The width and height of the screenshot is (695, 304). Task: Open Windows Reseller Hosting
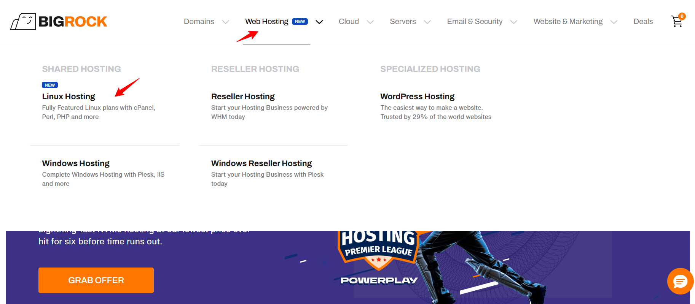261,163
